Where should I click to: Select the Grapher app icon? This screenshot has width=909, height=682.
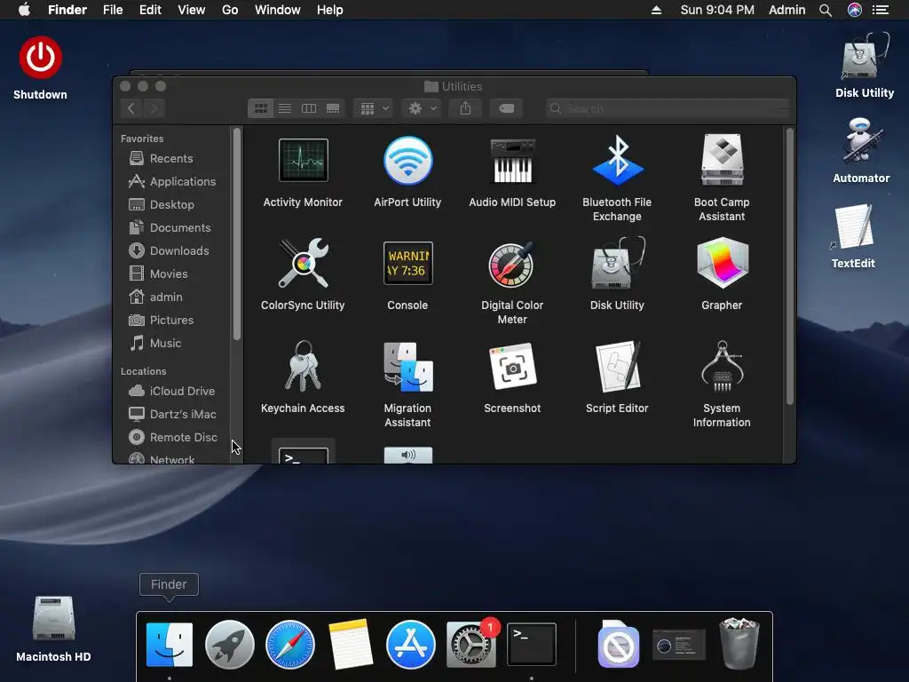(x=722, y=263)
